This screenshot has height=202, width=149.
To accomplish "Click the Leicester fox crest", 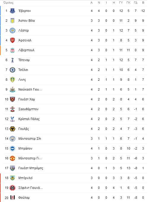I will (x=12, y=30).
